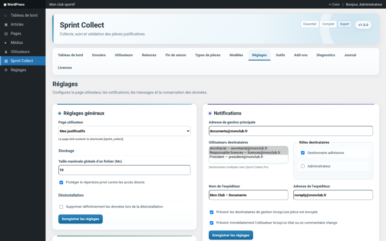The width and height of the screenshot is (386, 241).
Task: Open Pages in sidebar menu
Action: click(x=23, y=34)
